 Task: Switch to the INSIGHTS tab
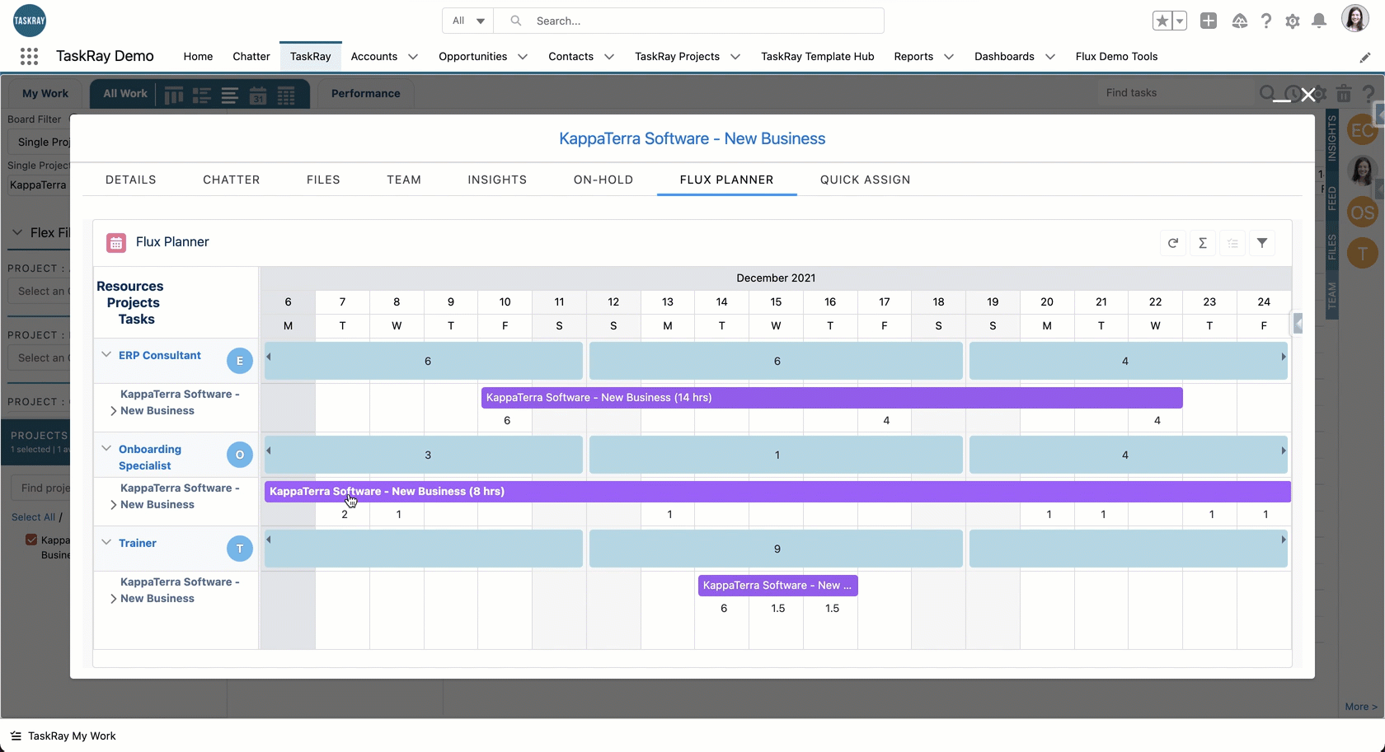497,180
